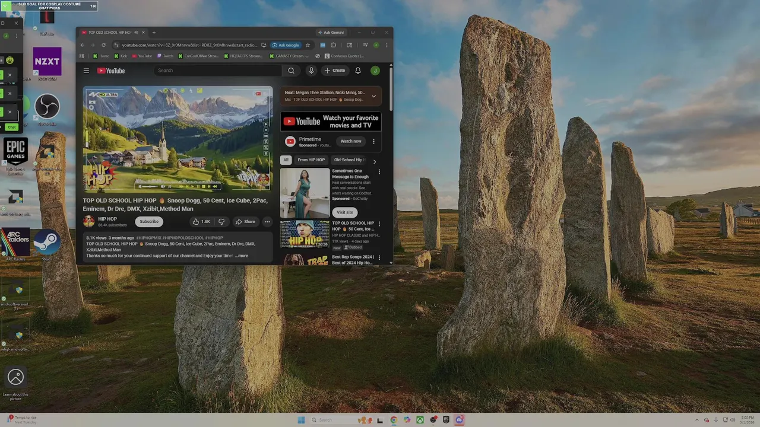760x427 pixels.
Task: Expand the Next mix playlist panel
Action: [x=373, y=95]
